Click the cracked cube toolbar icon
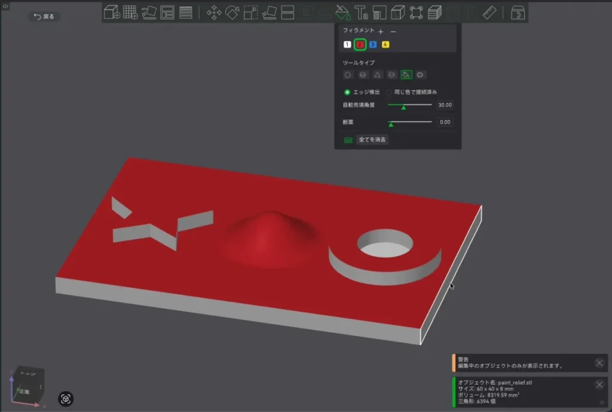612x412 pixels. tap(397, 13)
